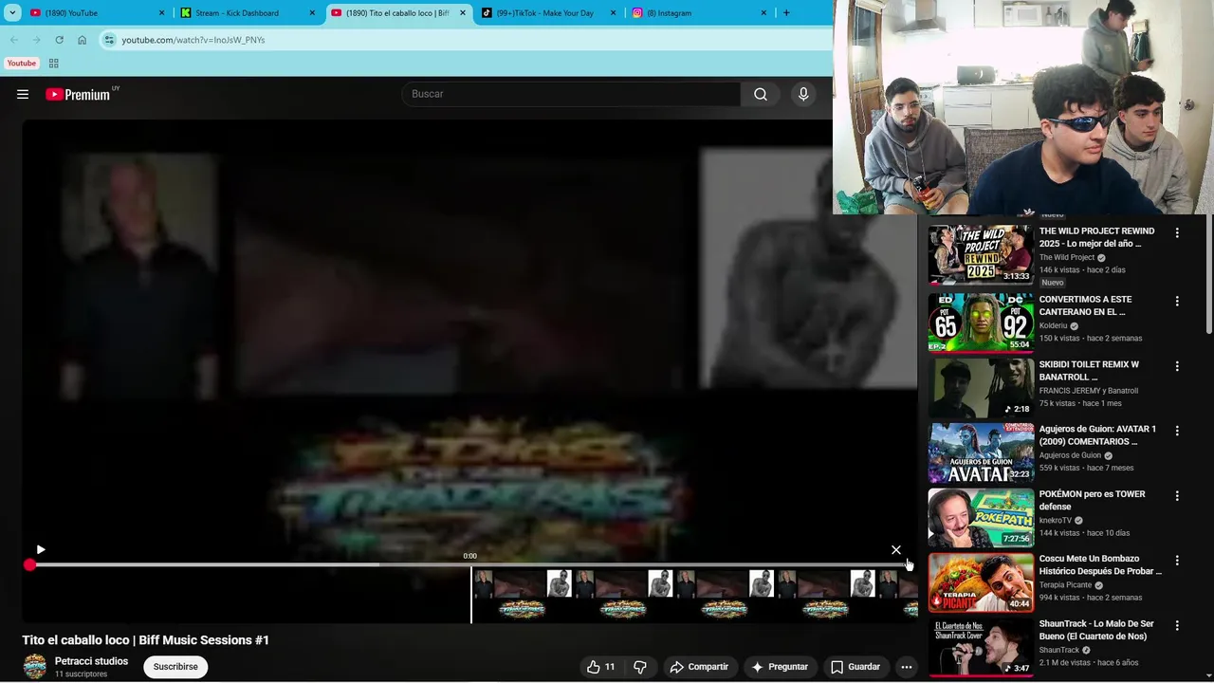
Task: Reload the page with refresh icon
Action: pyautogui.click(x=59, y=40)
